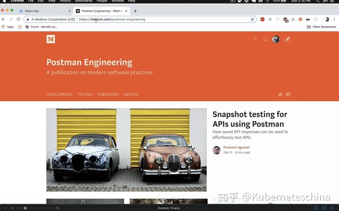Open the View menu

click(x=52, y=1)
